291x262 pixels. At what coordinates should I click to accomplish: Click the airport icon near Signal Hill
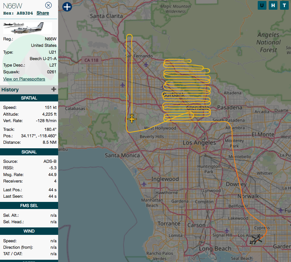(227, 231)
